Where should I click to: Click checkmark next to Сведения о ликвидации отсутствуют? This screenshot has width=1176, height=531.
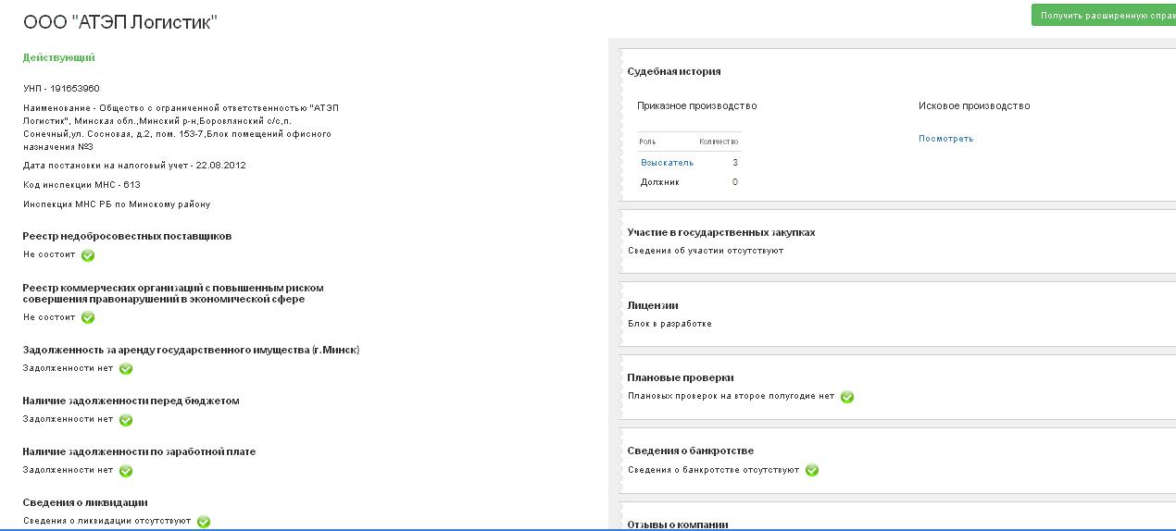coord(204,522)
